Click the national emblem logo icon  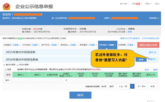[7, 6]
